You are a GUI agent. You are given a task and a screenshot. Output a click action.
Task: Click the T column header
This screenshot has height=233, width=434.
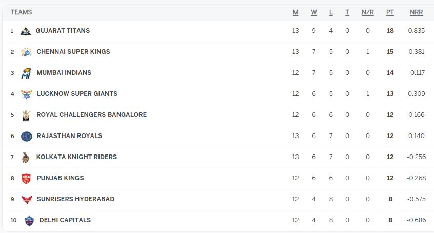pyautogui.click(x=347, y=12)
